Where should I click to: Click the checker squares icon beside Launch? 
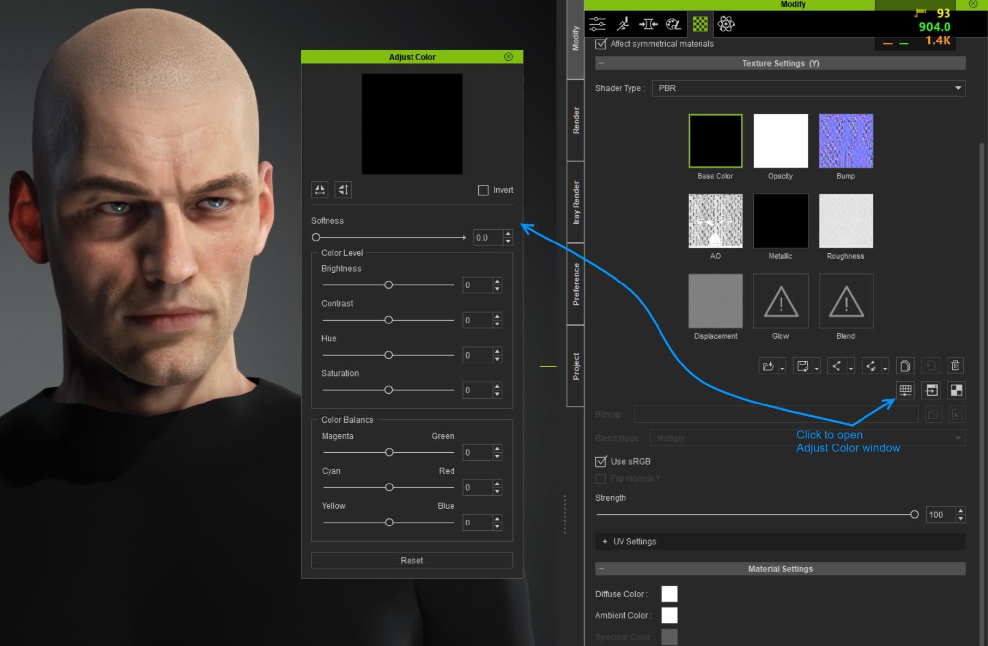pos(956,390)
